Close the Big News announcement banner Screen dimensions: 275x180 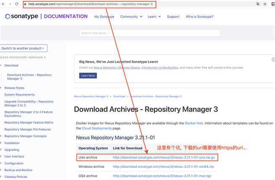pyautogui.click(x=273, y=60)
